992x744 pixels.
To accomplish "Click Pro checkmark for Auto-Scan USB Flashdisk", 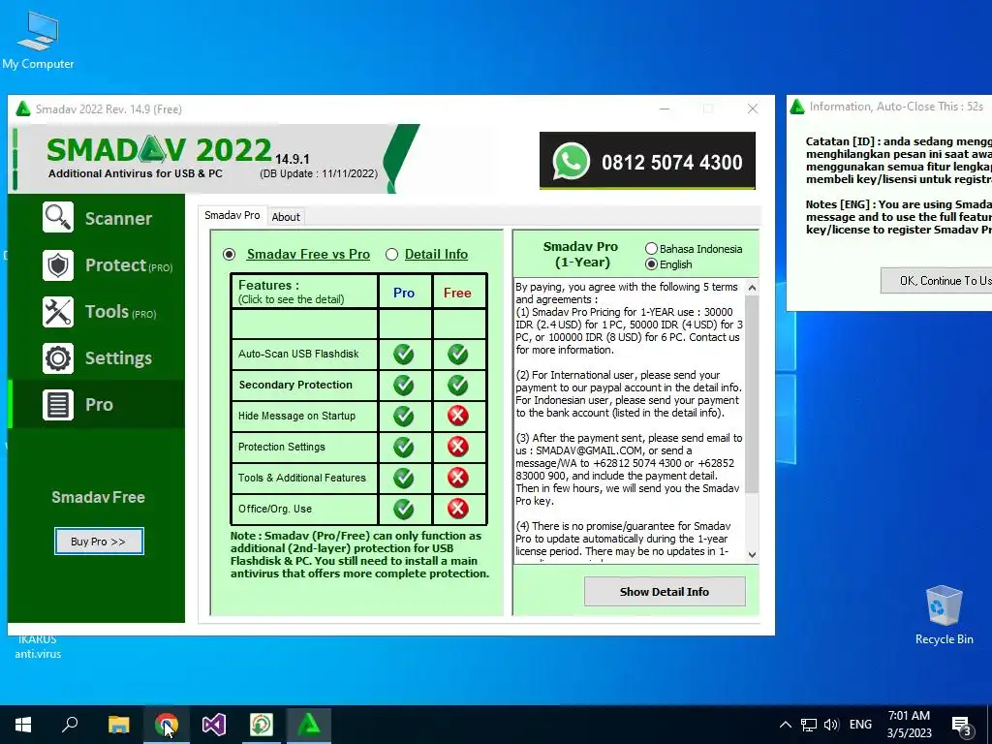I will pyautogui.click(x=404, y=354).
